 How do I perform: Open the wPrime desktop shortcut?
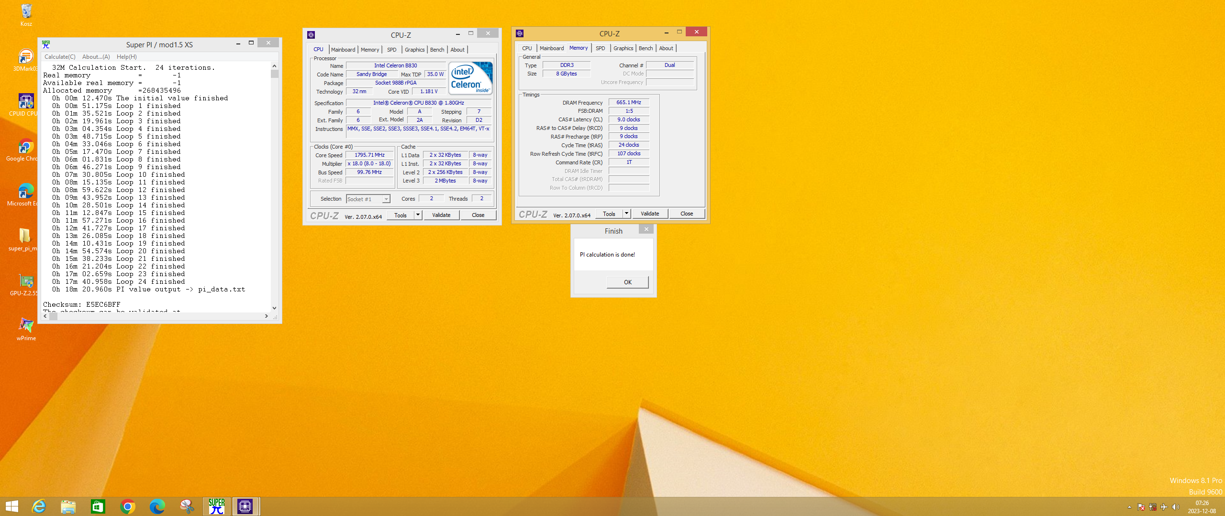[x=26, y=329]
